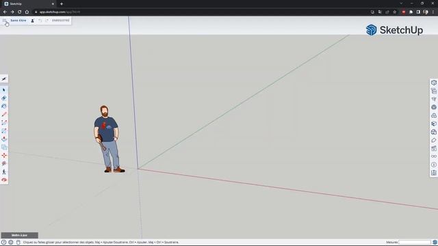The image size is (438, 246).
Task: Click the ENREGISTRÉ save status
Action: pos(61,20)
